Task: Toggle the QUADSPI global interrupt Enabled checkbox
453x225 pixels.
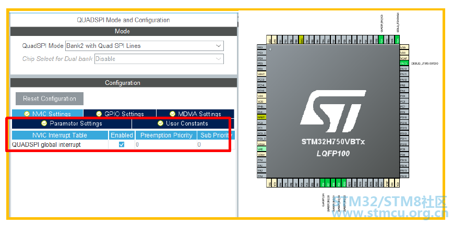Action: pos(122,144)
